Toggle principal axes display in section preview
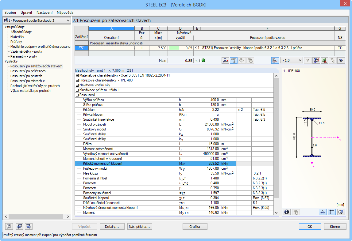The image size is (352, 241). [x=331, y=212]
